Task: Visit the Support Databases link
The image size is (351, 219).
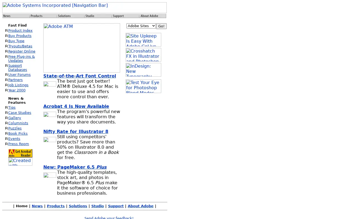Action: coord(18,68)
